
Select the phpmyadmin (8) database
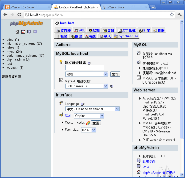pos(18,59)
